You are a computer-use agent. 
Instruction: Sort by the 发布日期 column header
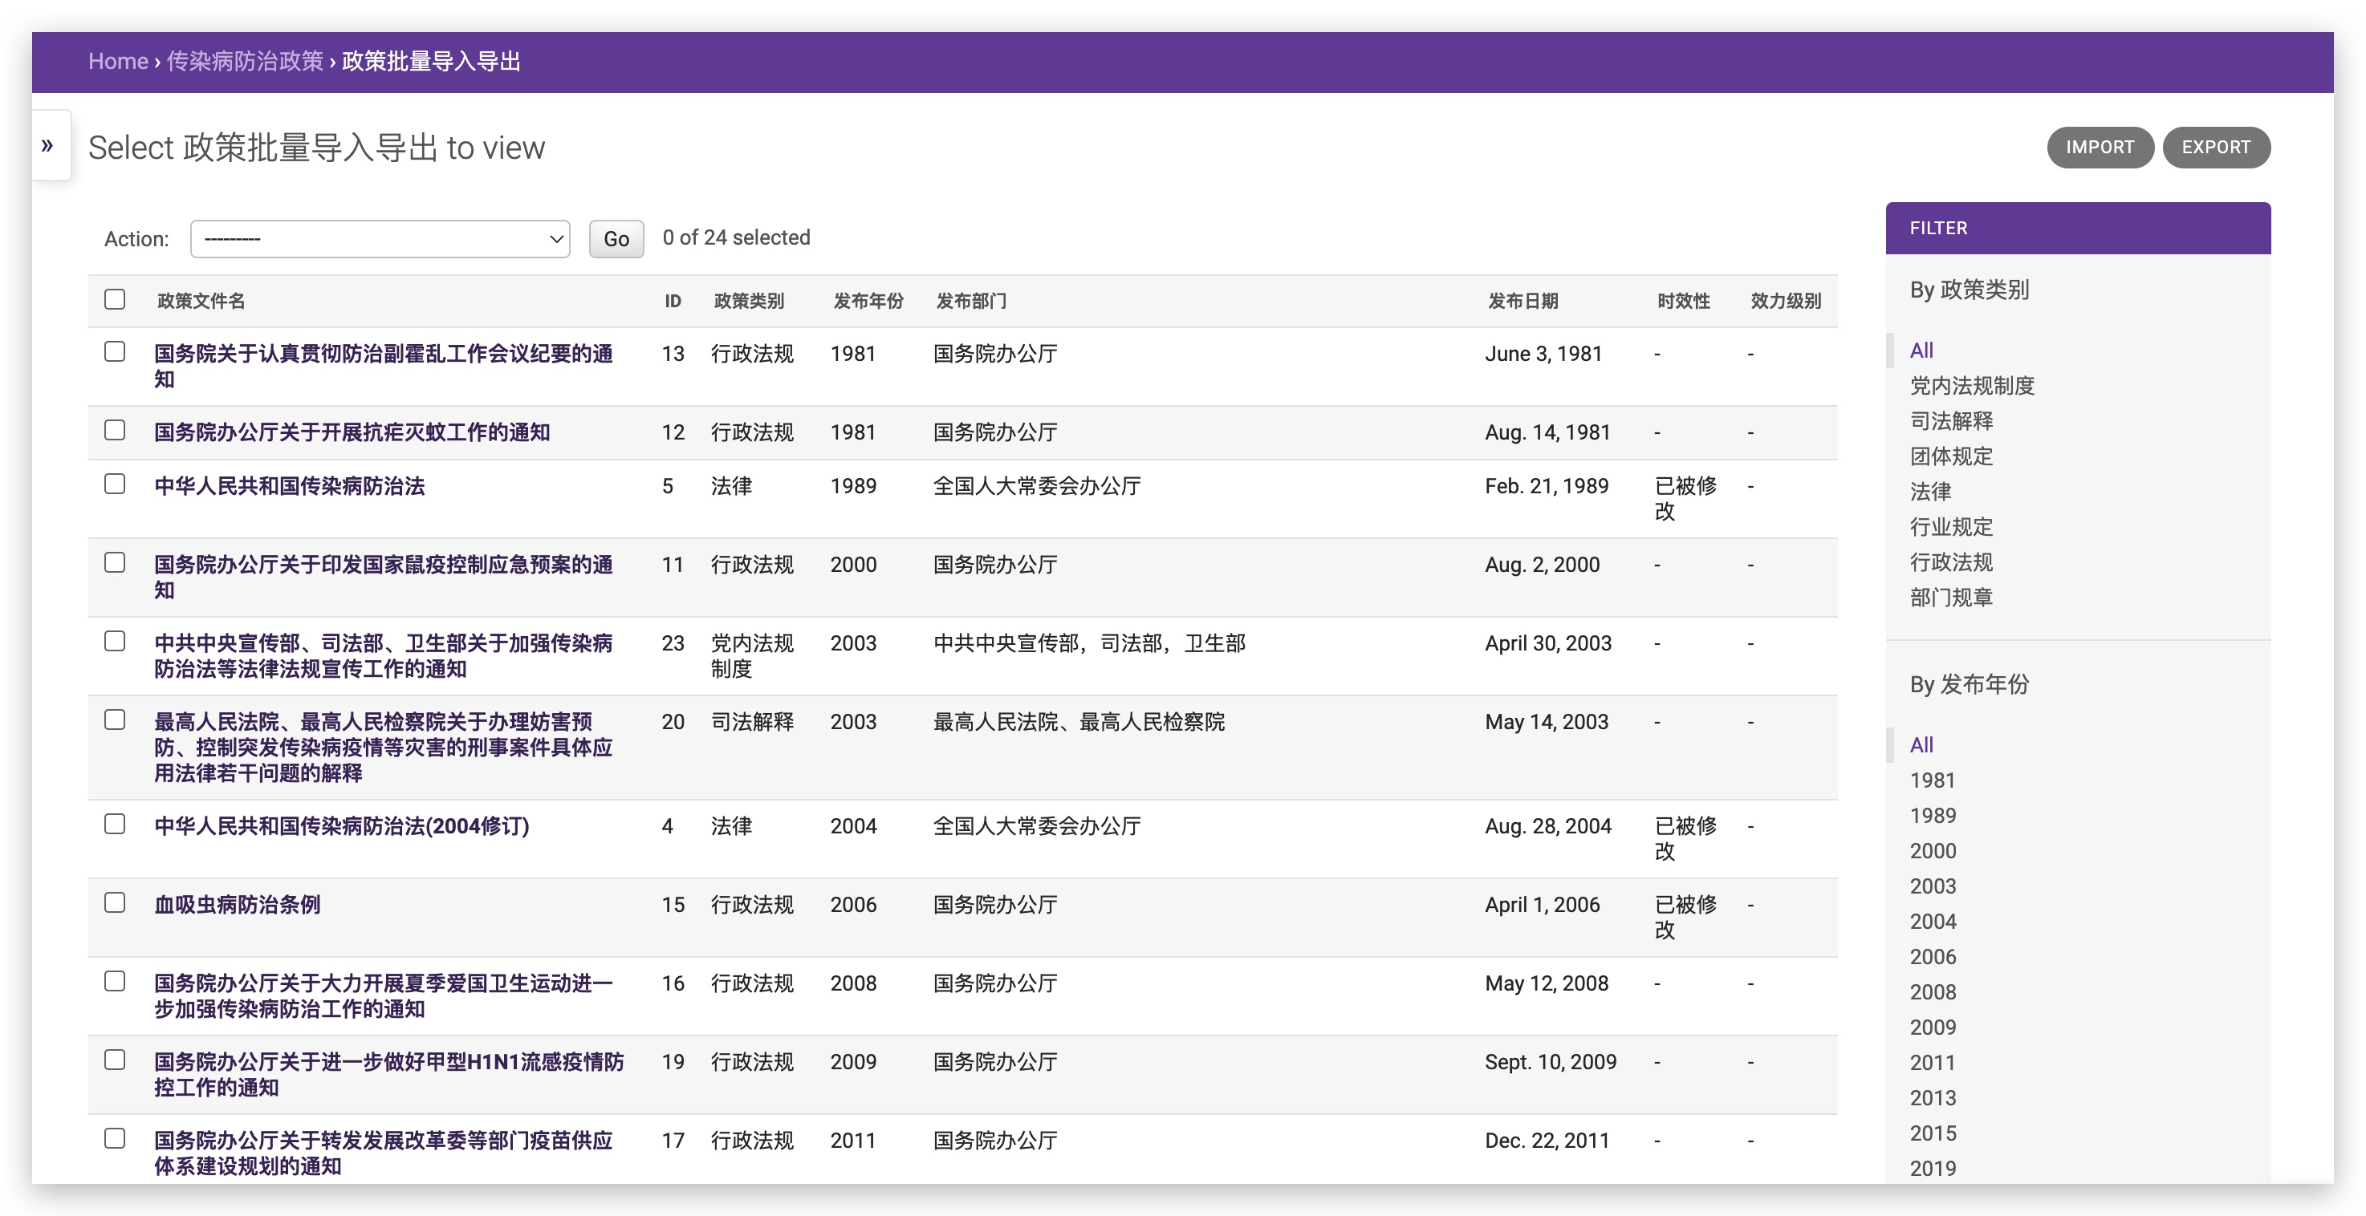tap(1522, 301)
